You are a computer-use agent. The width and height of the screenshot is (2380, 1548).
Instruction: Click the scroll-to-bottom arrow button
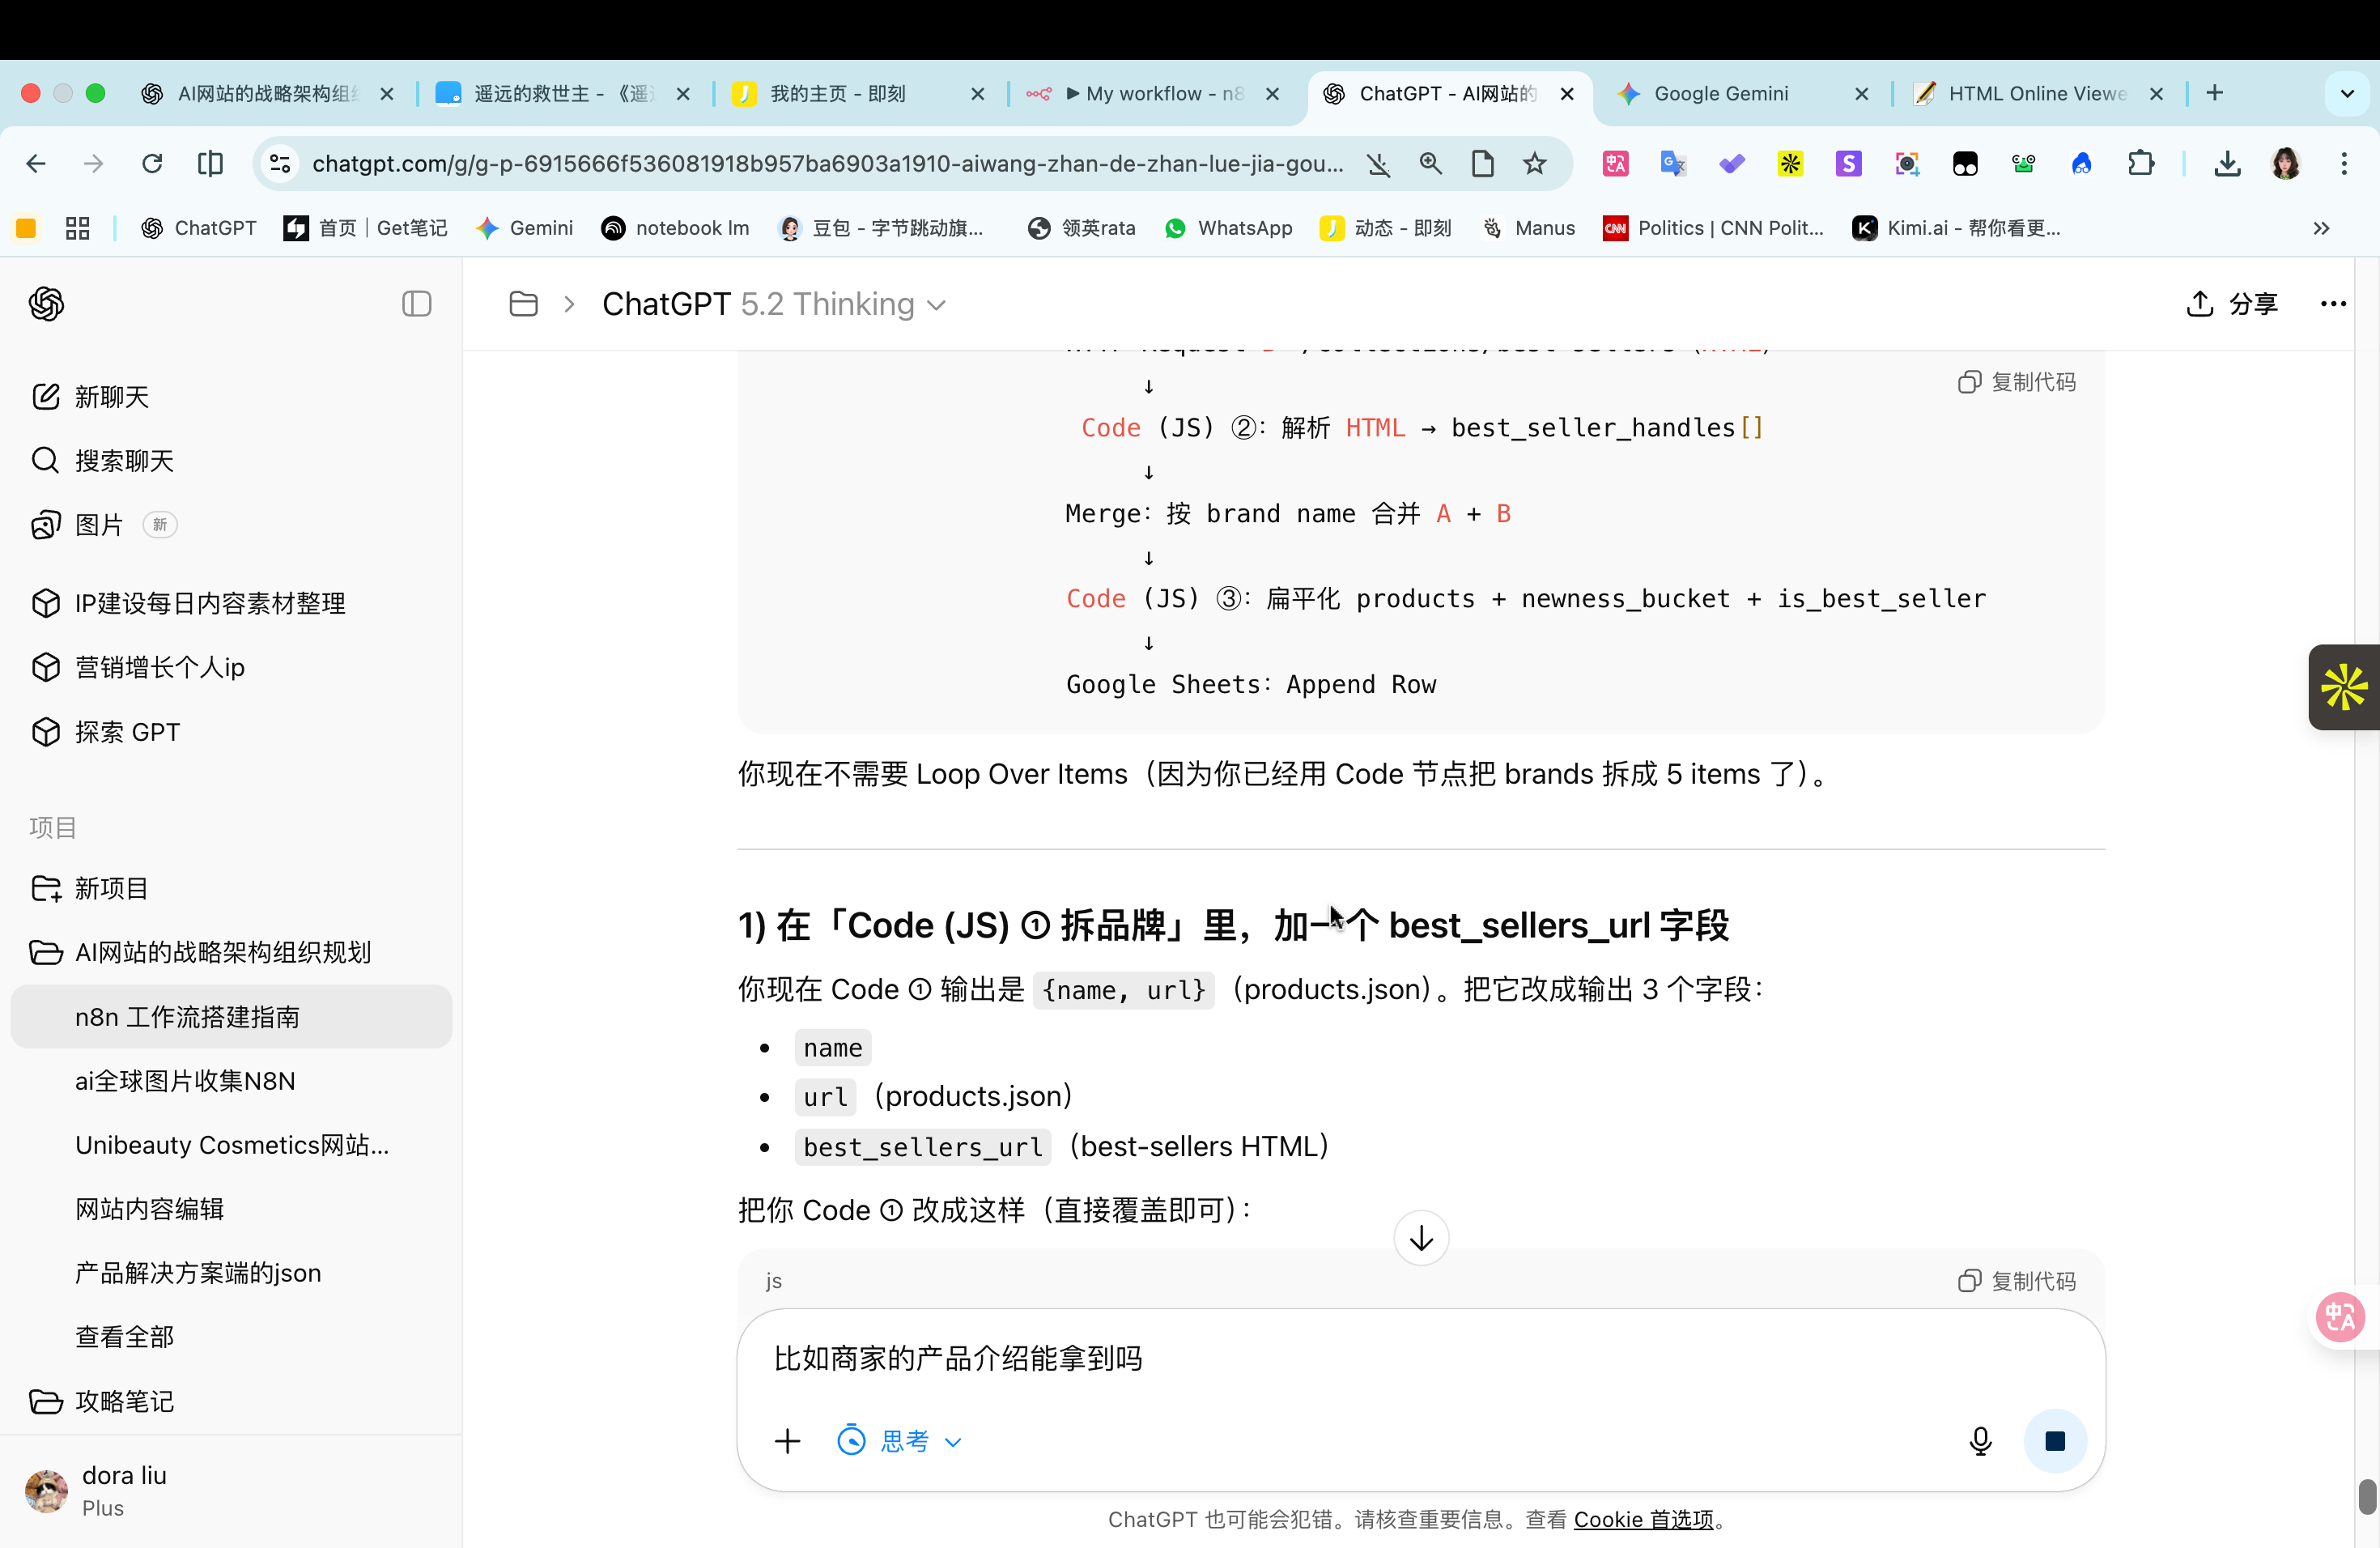tap(1421, 1238)
